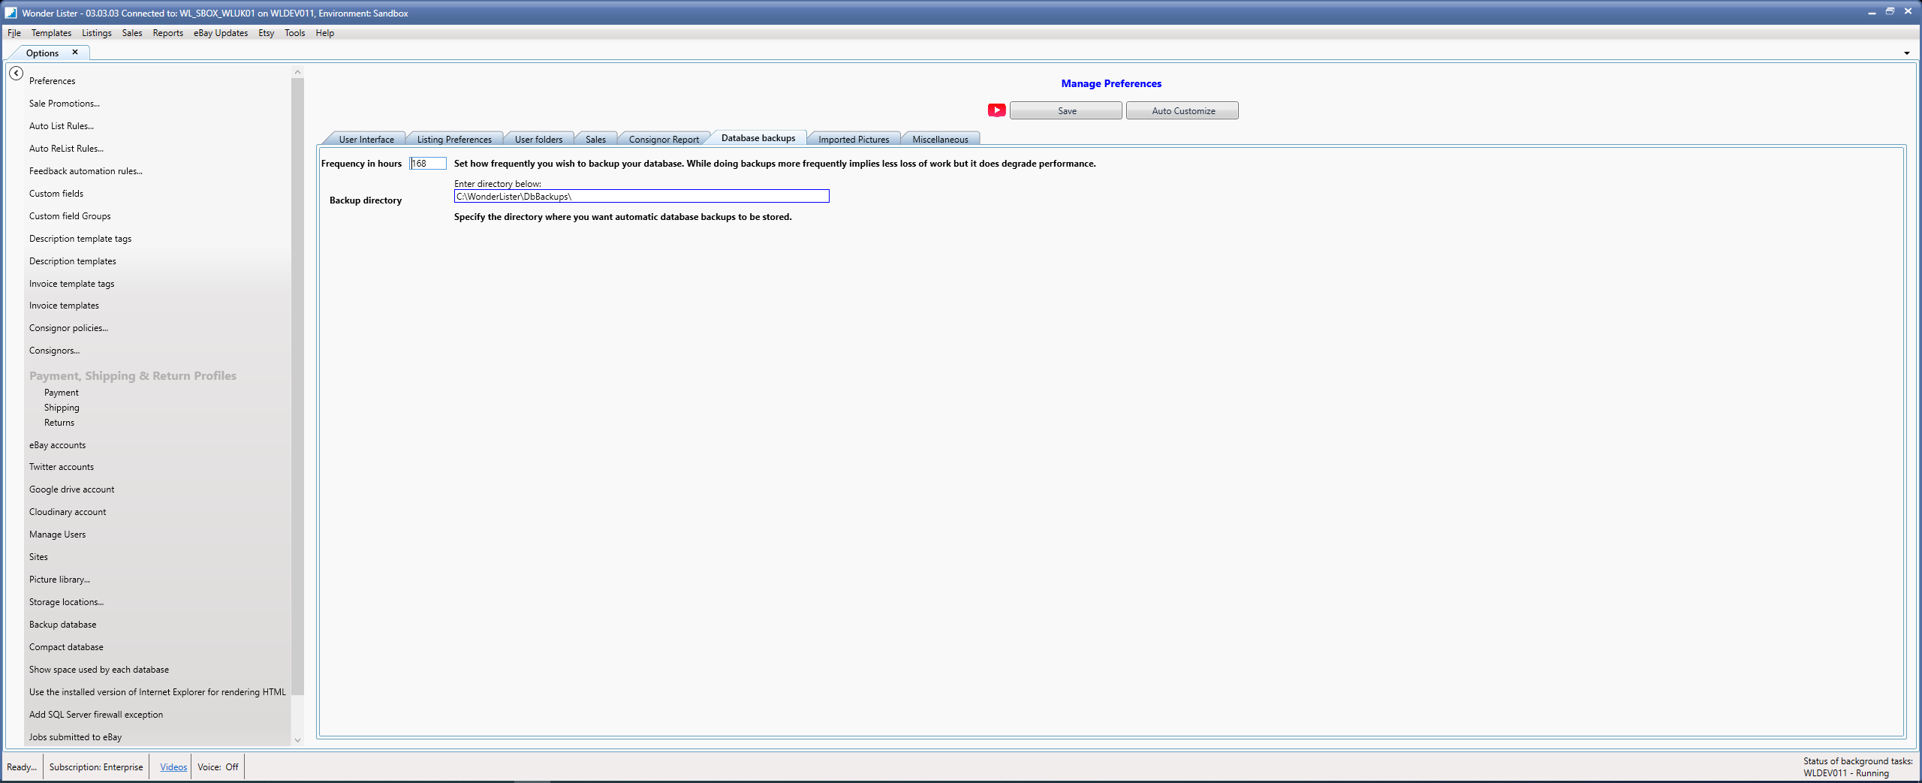This screenshot has width=1922, height=783.
Task: Open the eBay Updates menu
Action: [x=221, y=33]
